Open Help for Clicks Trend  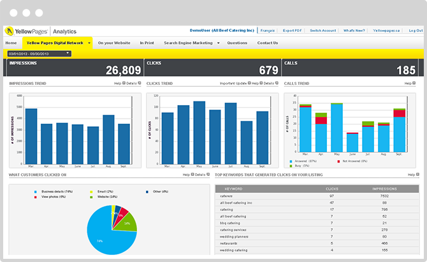(x=255, y=83)
